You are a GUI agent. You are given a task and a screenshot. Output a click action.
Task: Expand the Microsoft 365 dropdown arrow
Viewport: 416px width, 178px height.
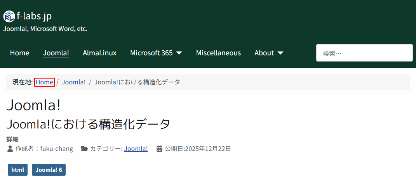pyautogui.click(x=179, y=53)
